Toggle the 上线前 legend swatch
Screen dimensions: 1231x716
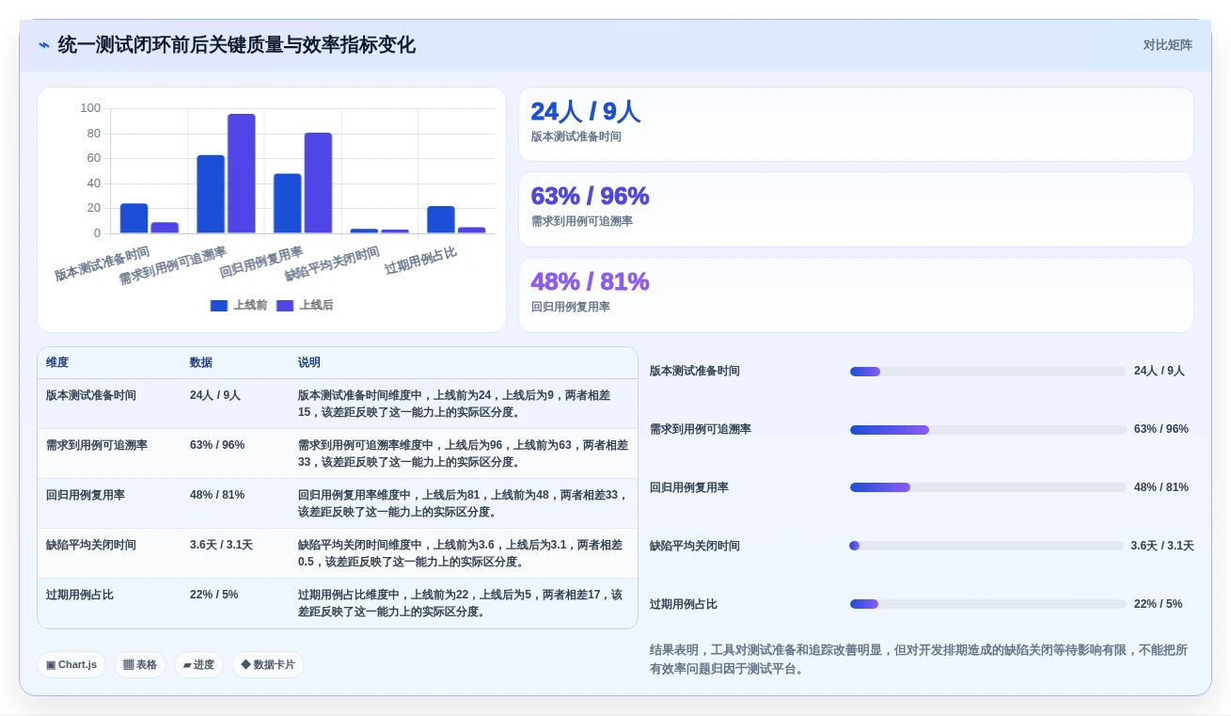pos(219,306)
